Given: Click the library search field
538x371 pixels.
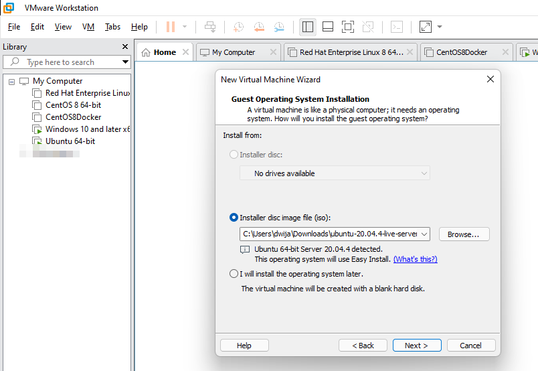Looking at the screenshot, I should (x=67, y=62).
